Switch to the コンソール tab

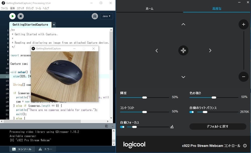pos(22,149)
